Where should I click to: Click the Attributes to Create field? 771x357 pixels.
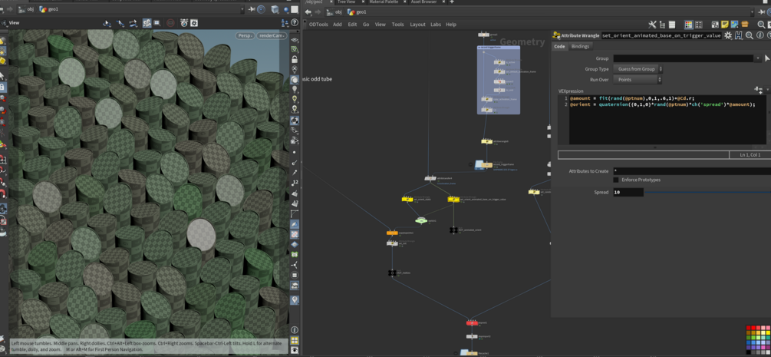[x=691, y=171]
